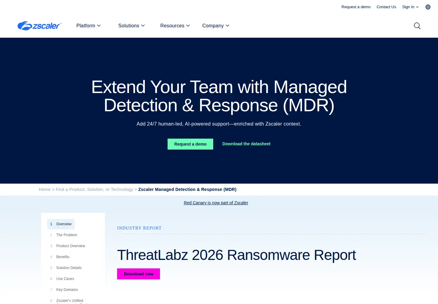
Task: Select Key Domains in sidebar
Action: tap(67, 290)
